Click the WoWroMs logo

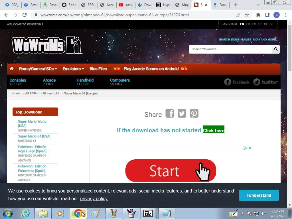(x=47, y=45)
